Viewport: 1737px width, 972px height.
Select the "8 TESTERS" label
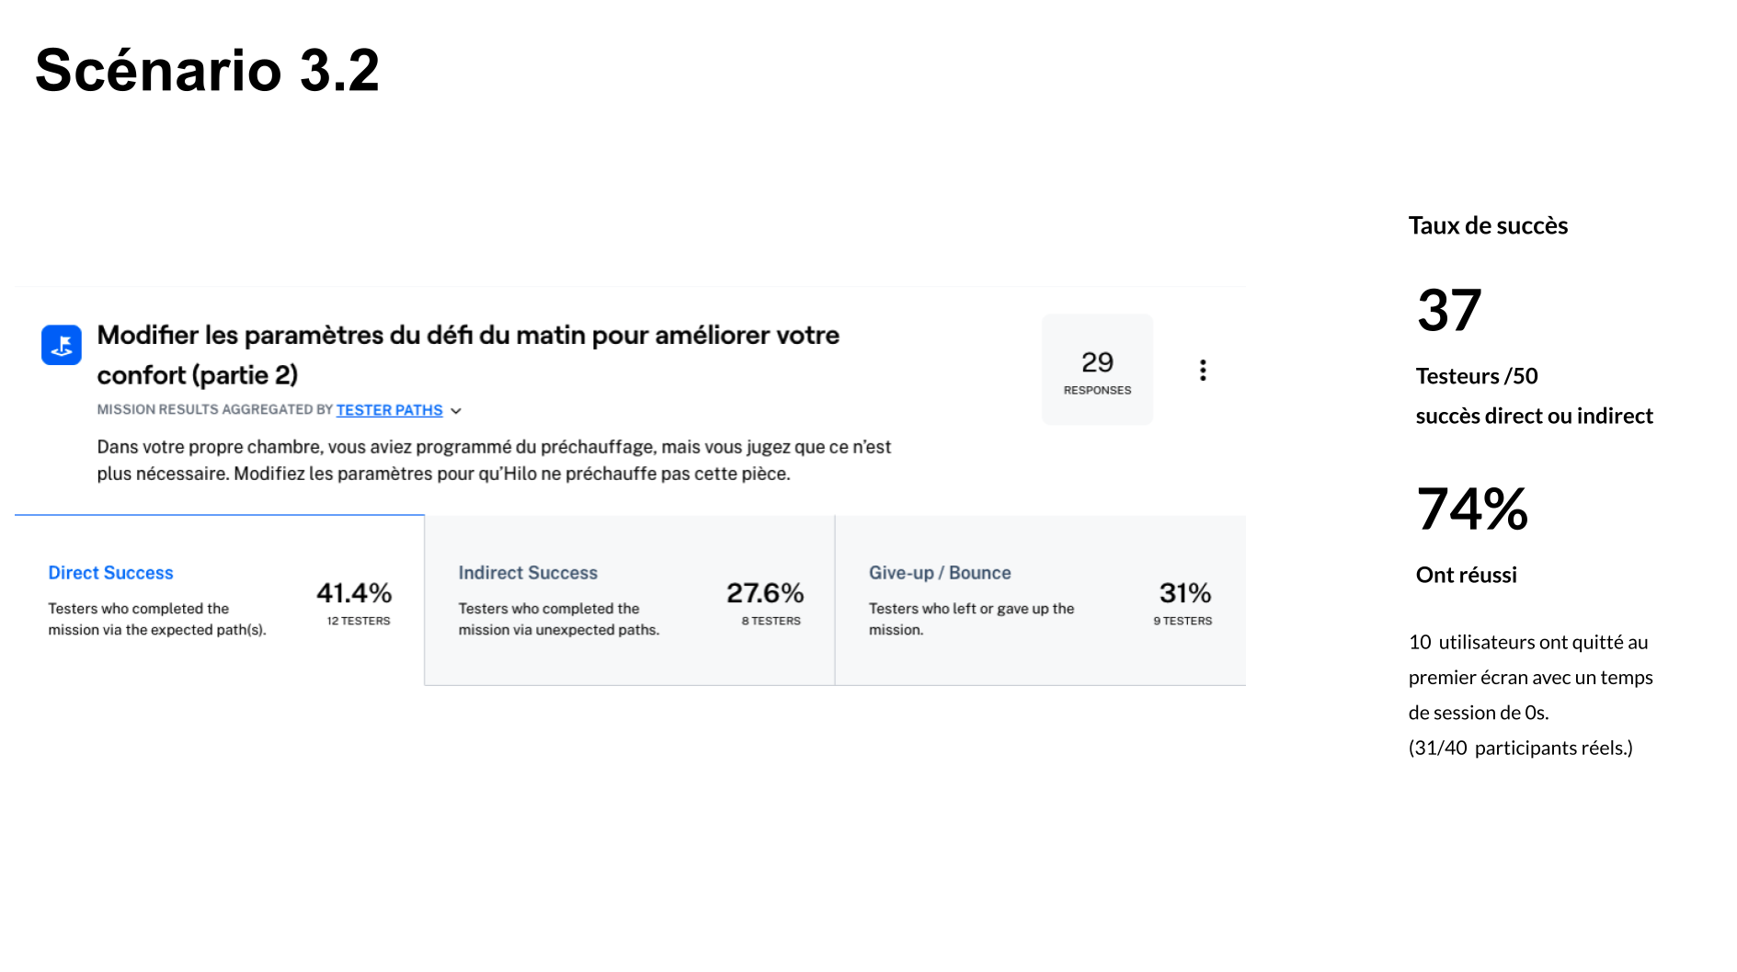coord(771,622)
